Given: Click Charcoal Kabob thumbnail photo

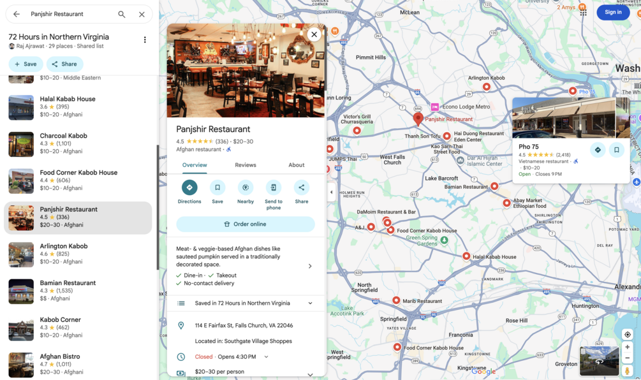Looking at the screenshot, I should tap(21, 144).
